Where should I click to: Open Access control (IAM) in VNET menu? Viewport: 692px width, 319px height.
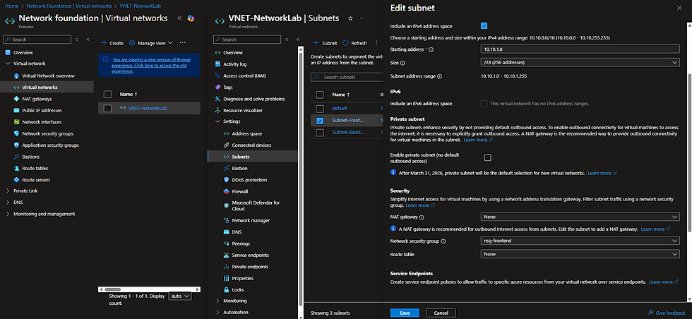pyautogui.click(x=244, y=76)
